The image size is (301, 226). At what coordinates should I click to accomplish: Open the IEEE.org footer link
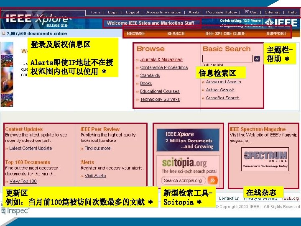pos(291,198)
